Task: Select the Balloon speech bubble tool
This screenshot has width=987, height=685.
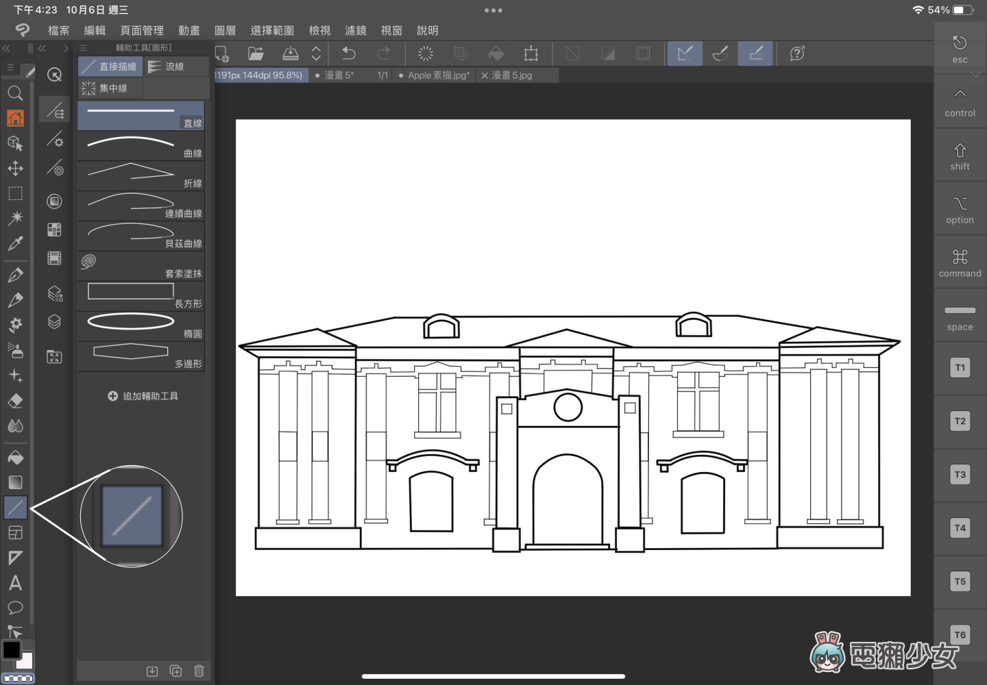Action: [15, 608]
